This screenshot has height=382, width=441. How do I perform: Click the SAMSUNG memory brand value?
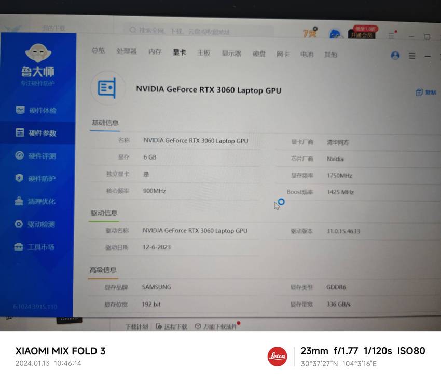[156, 287]
